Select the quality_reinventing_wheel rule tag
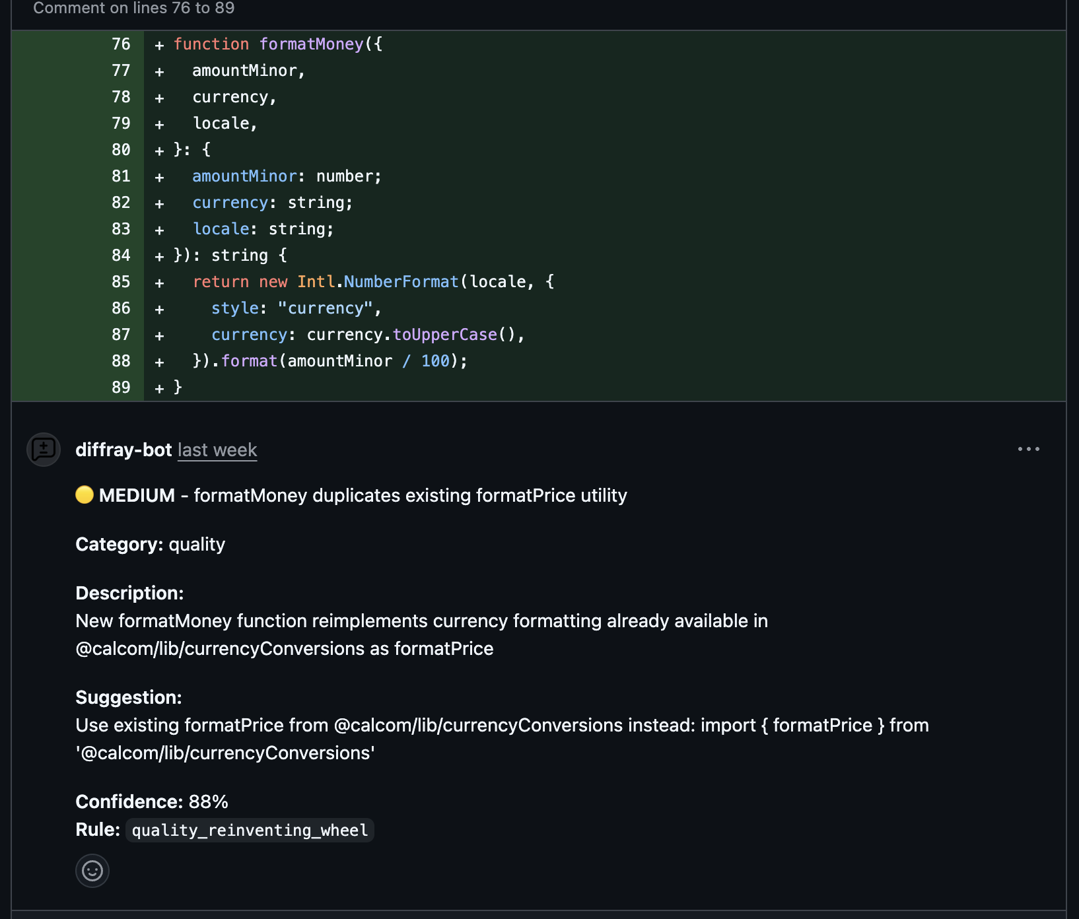 point(250,830)
